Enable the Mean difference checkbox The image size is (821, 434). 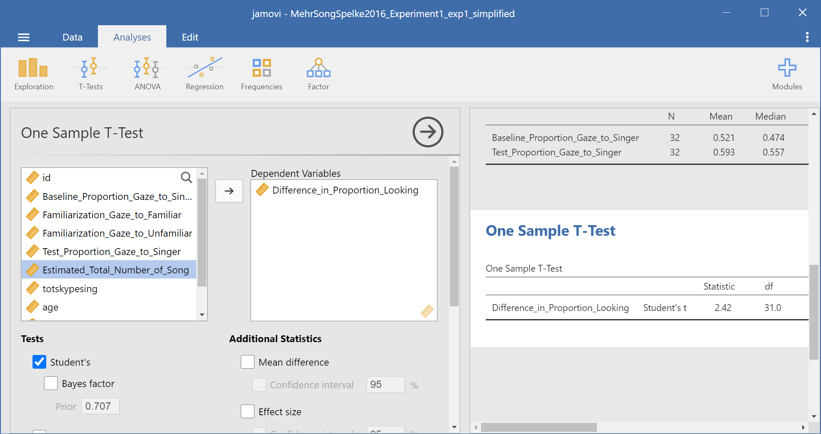click(x=248, y=362)
